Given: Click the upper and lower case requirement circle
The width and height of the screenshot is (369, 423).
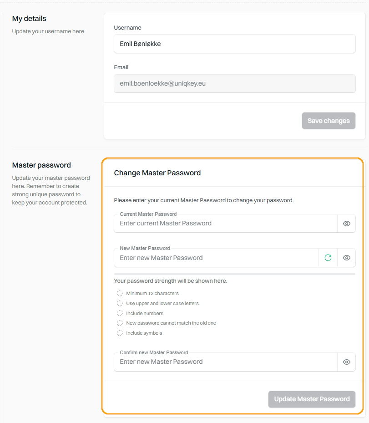Looking at the screenshot, I should pyautogui.click(x=120, y=303).
